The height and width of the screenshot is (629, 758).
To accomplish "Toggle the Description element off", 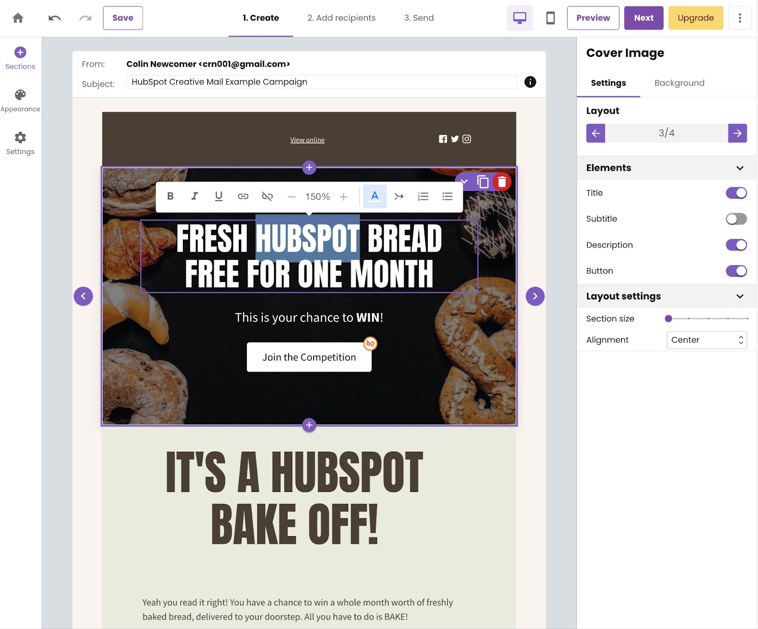I will point(736,245).
